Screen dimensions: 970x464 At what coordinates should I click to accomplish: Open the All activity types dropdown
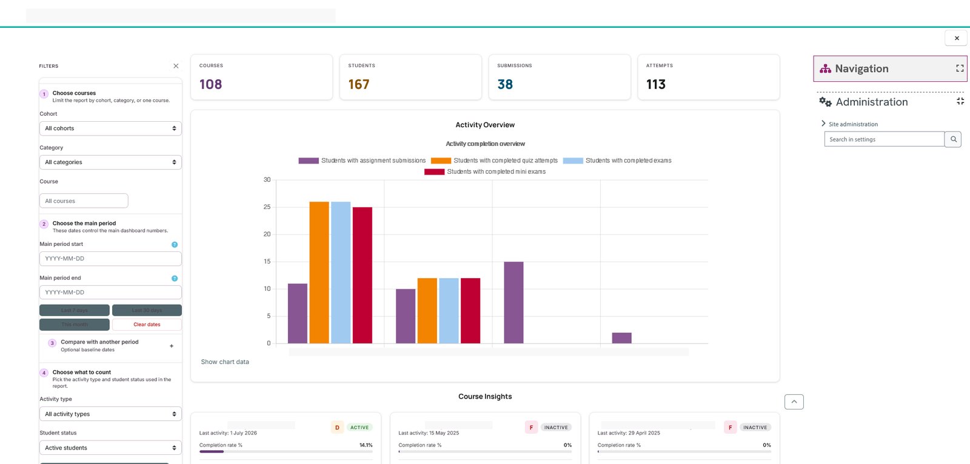coord(110,414)
